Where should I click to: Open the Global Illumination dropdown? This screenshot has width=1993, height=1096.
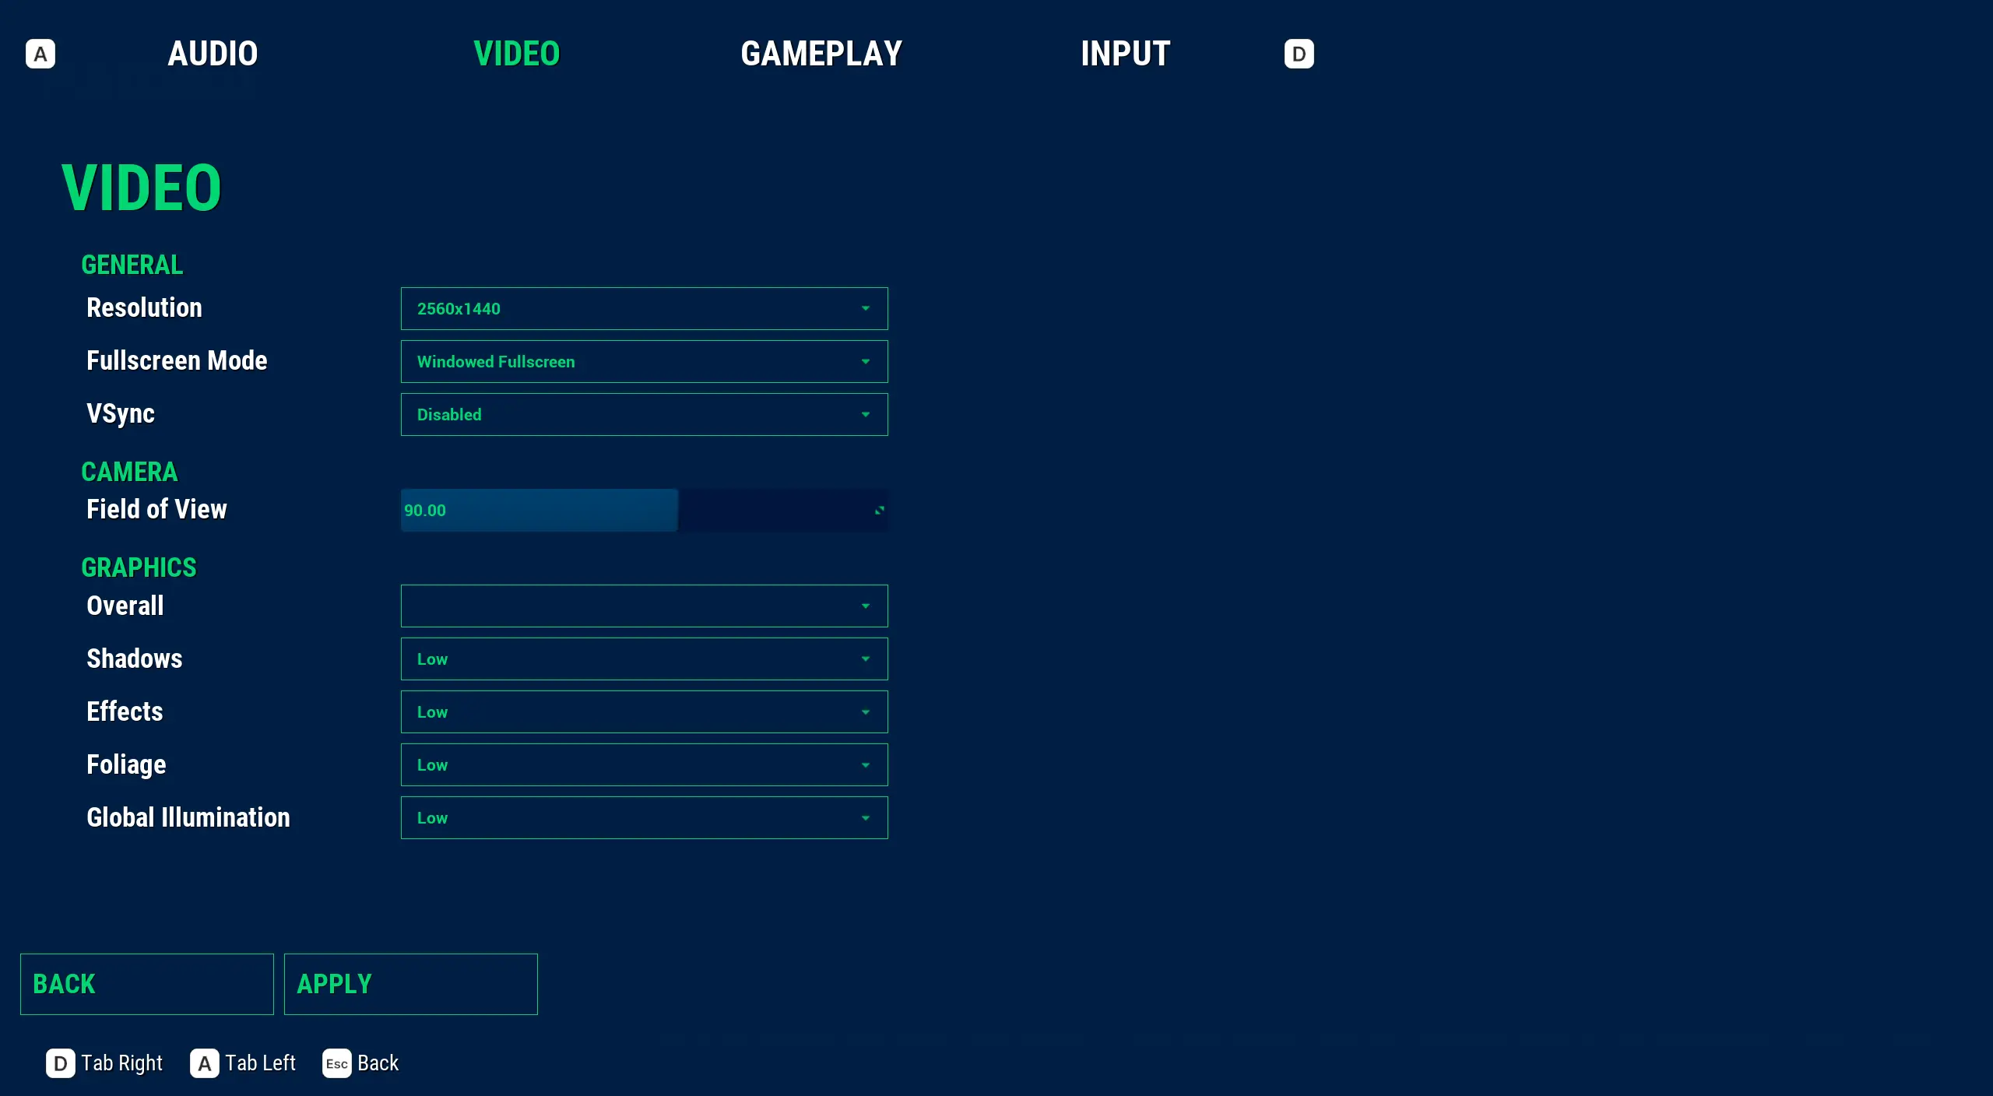point(644,817)
